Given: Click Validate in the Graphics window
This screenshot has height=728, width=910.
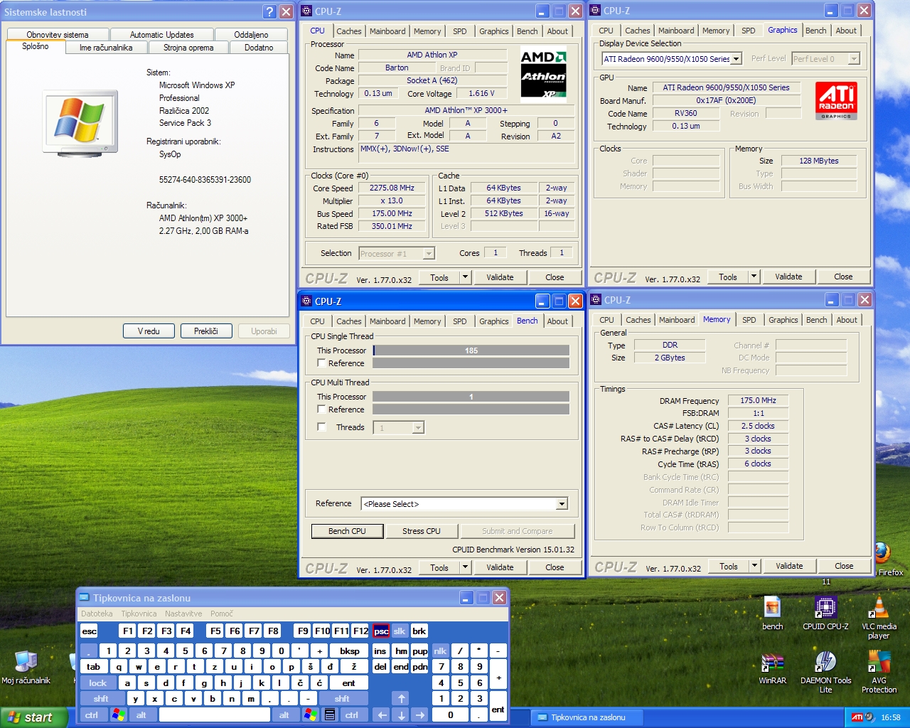Looking at the screenshot, I should tap(788, 277).
